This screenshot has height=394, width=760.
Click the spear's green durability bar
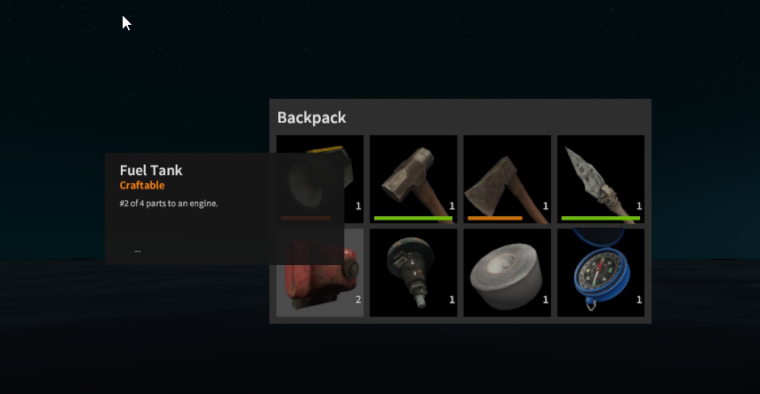[x=601, y=219]
